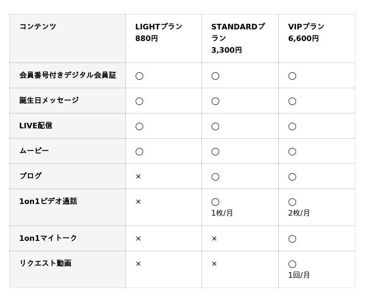Click the 1on1ビデオ通話 row label

pos(48,201)
